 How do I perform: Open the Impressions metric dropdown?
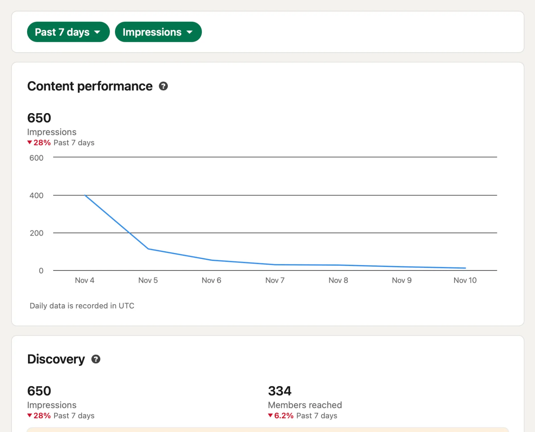[x=158, y=32]
